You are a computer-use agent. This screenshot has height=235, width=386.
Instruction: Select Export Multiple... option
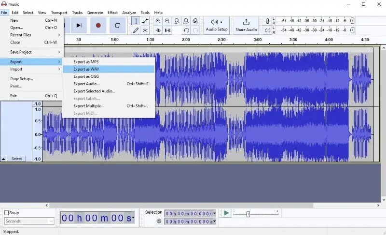tap(109, 106)
